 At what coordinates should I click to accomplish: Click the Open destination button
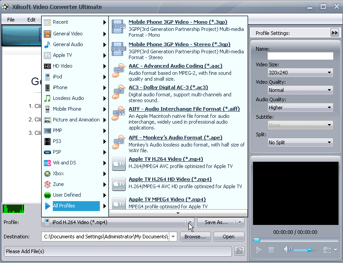[x=229, y=237]
